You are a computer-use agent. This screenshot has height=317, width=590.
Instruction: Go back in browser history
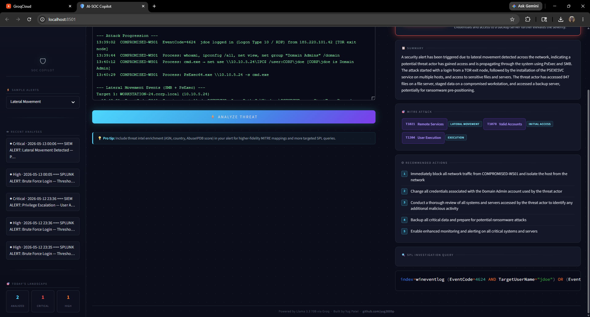tap(7, 19)
